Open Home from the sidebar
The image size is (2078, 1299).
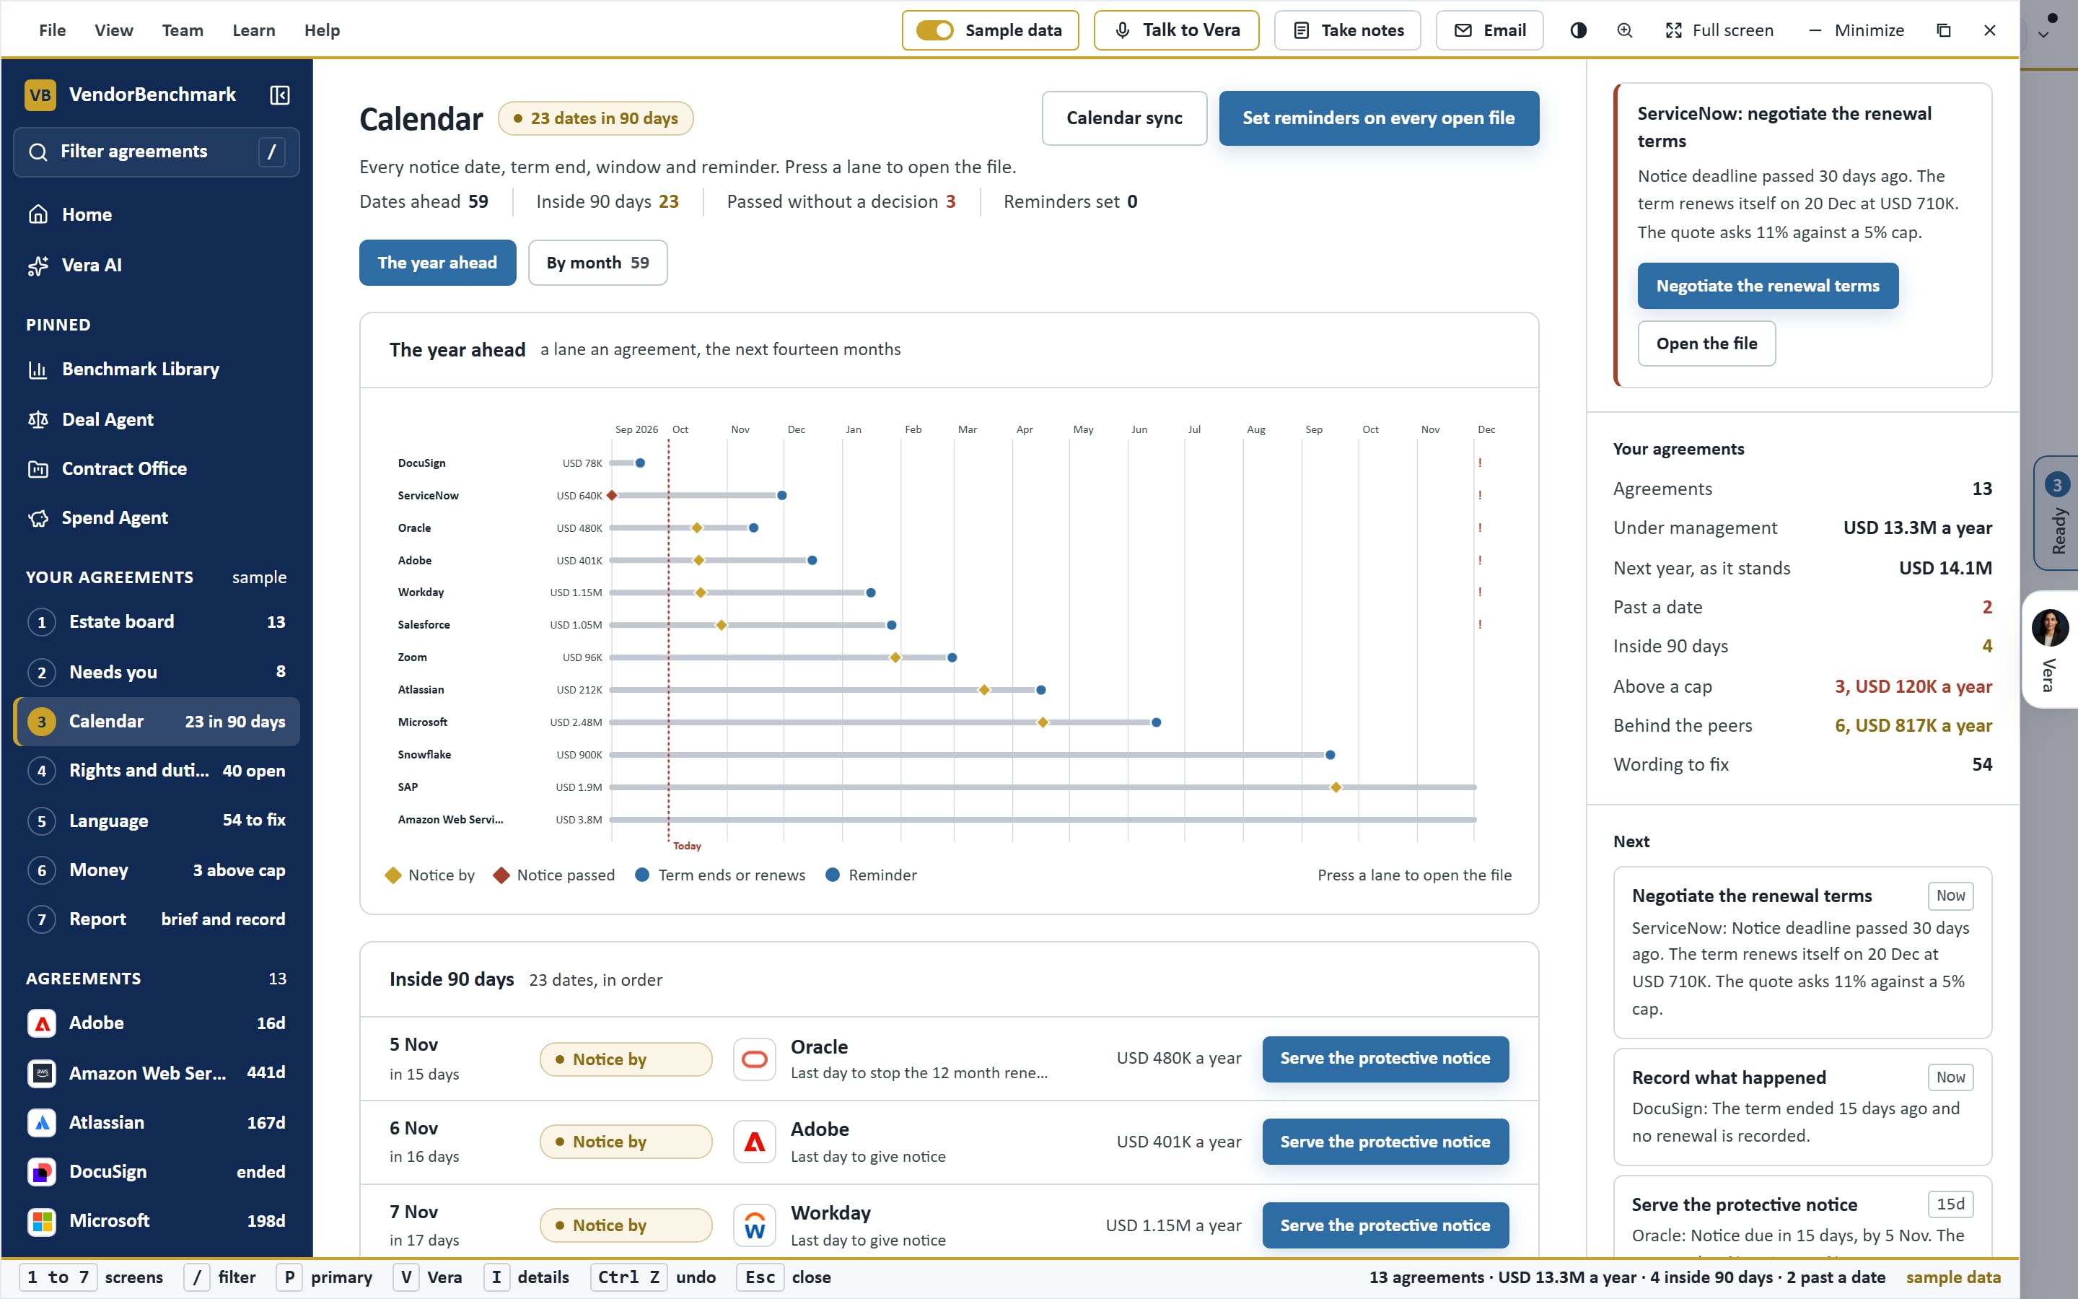pos(157,215)
